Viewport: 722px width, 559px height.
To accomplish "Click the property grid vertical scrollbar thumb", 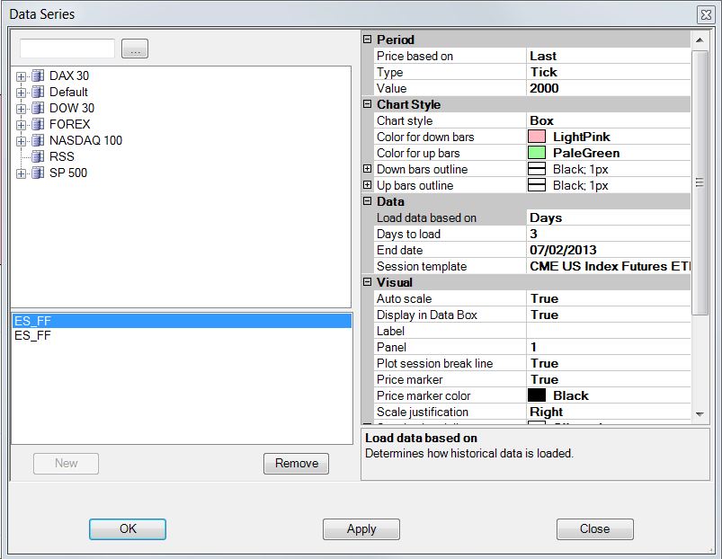I will point(700,182).
